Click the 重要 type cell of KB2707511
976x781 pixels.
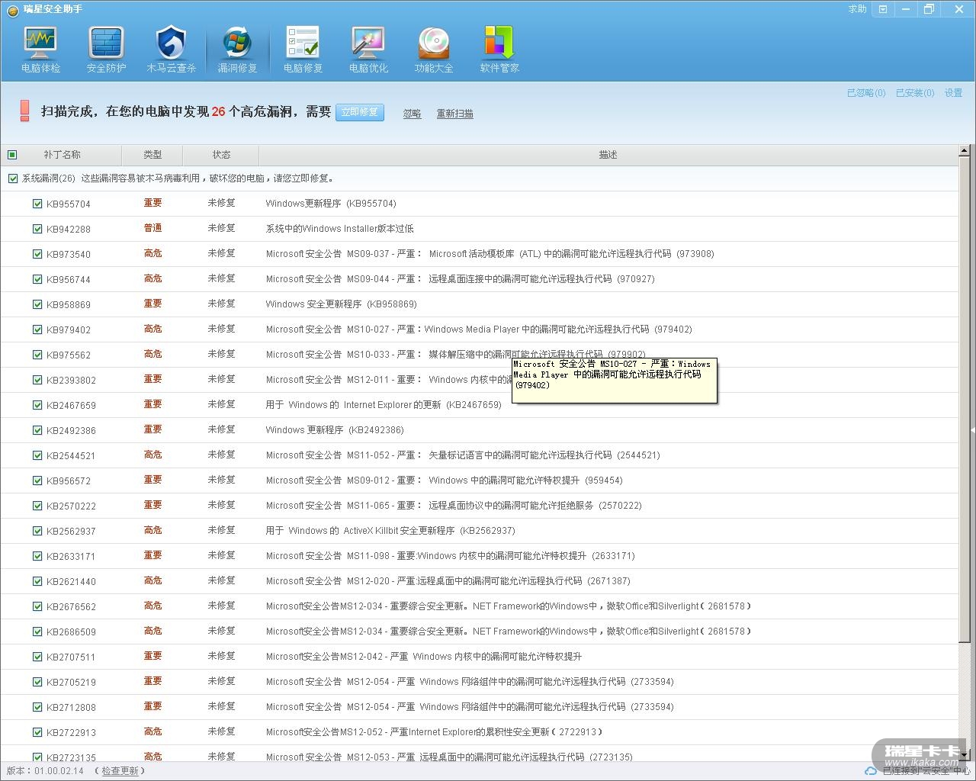[152, 656]
